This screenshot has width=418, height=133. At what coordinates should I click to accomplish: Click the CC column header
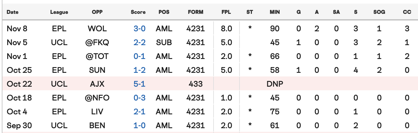coord(407,12)
